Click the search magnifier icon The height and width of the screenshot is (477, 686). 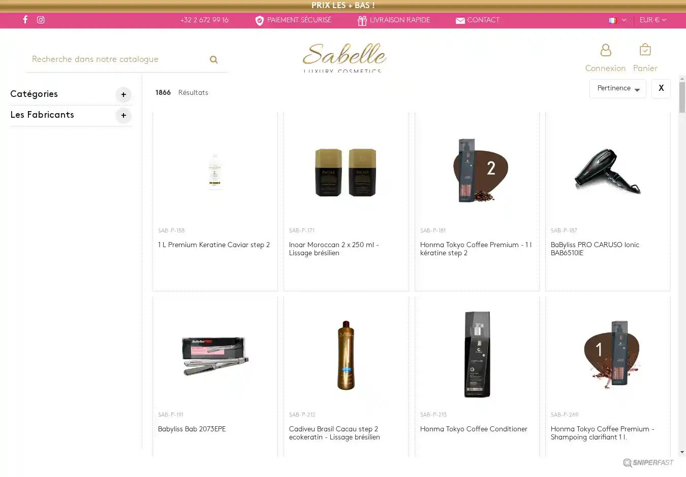213,60
